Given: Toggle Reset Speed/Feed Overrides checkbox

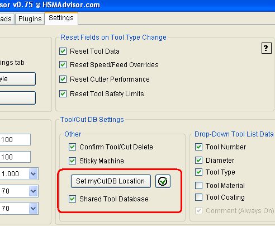Looking at the screenshot, I should point(63,65).
